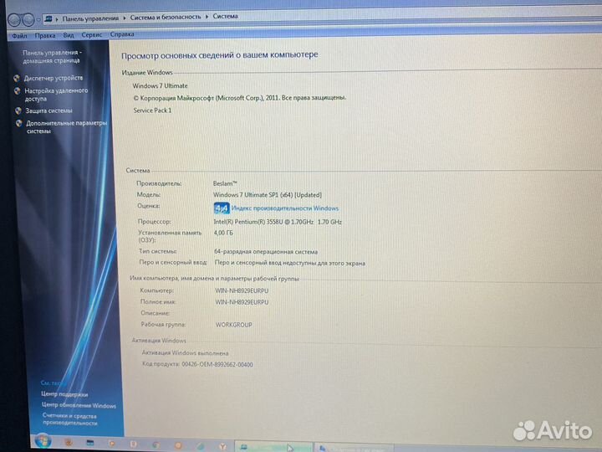This screenshot has height=452, width=602.
Task: Select system type 64-разрядная операционная система
Action: (x=266, y=252)
